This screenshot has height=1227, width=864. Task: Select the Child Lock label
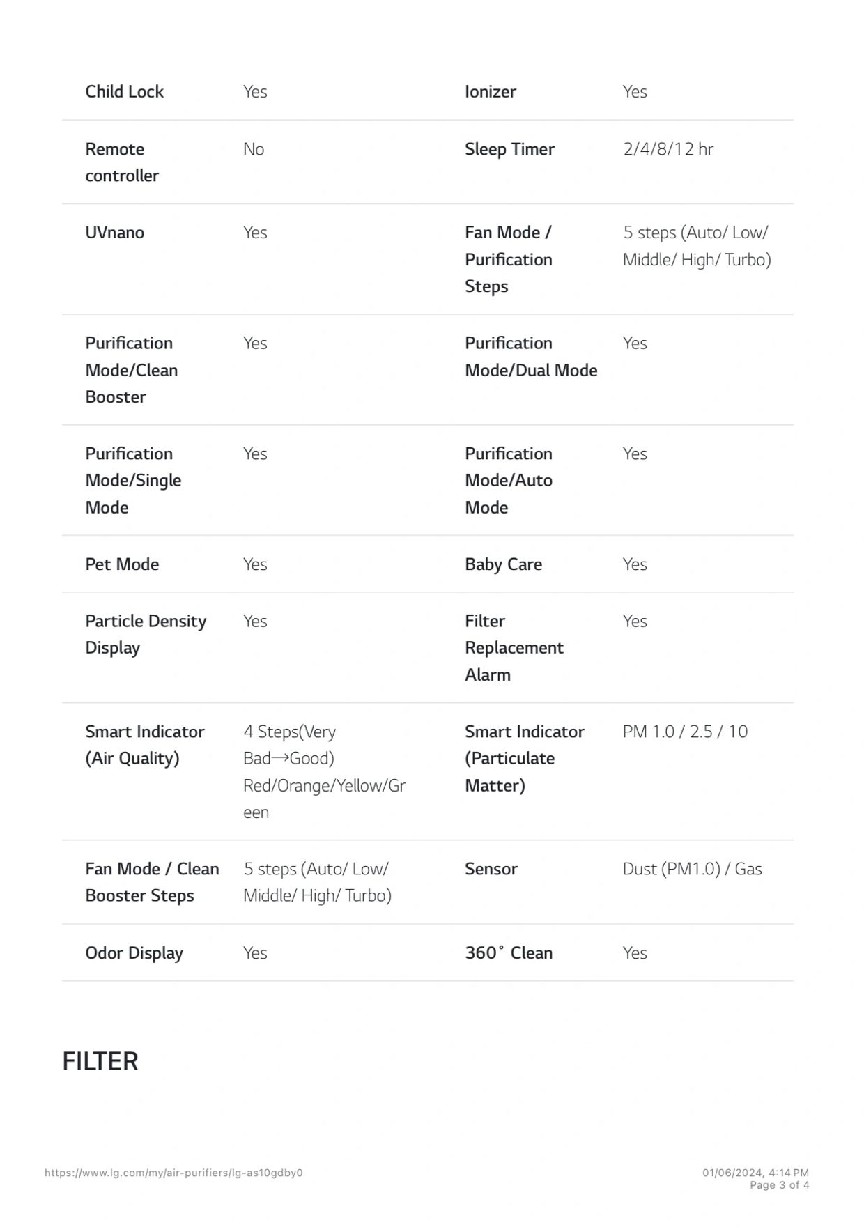(x=124, y=91)
